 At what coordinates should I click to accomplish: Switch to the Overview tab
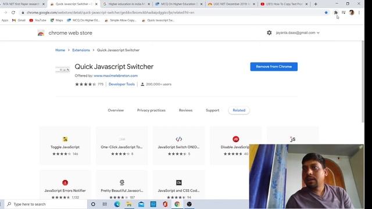point(116,110)
